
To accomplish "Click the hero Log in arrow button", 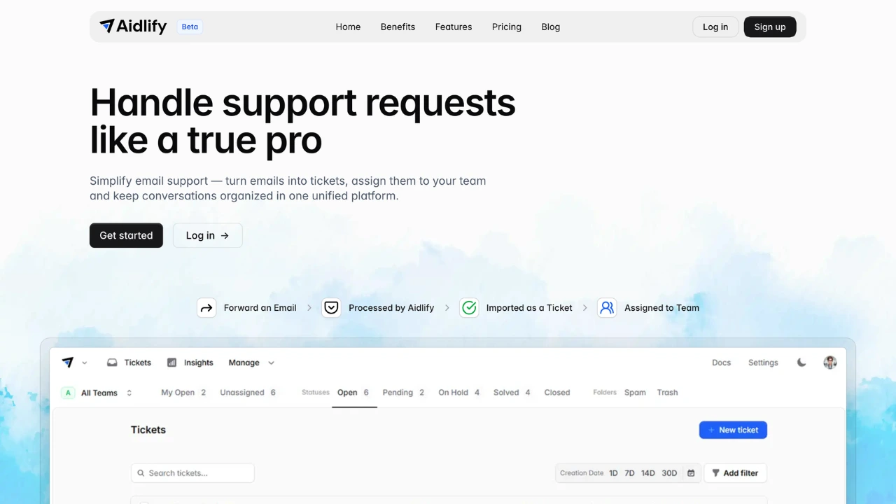I will point(207,235).
